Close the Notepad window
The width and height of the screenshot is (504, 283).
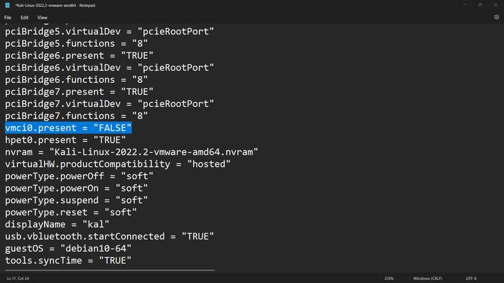[x=496, y=5]
